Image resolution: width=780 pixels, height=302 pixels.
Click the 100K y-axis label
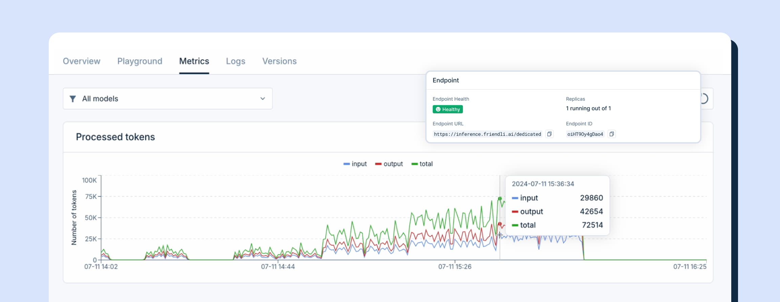coord(89,180)
